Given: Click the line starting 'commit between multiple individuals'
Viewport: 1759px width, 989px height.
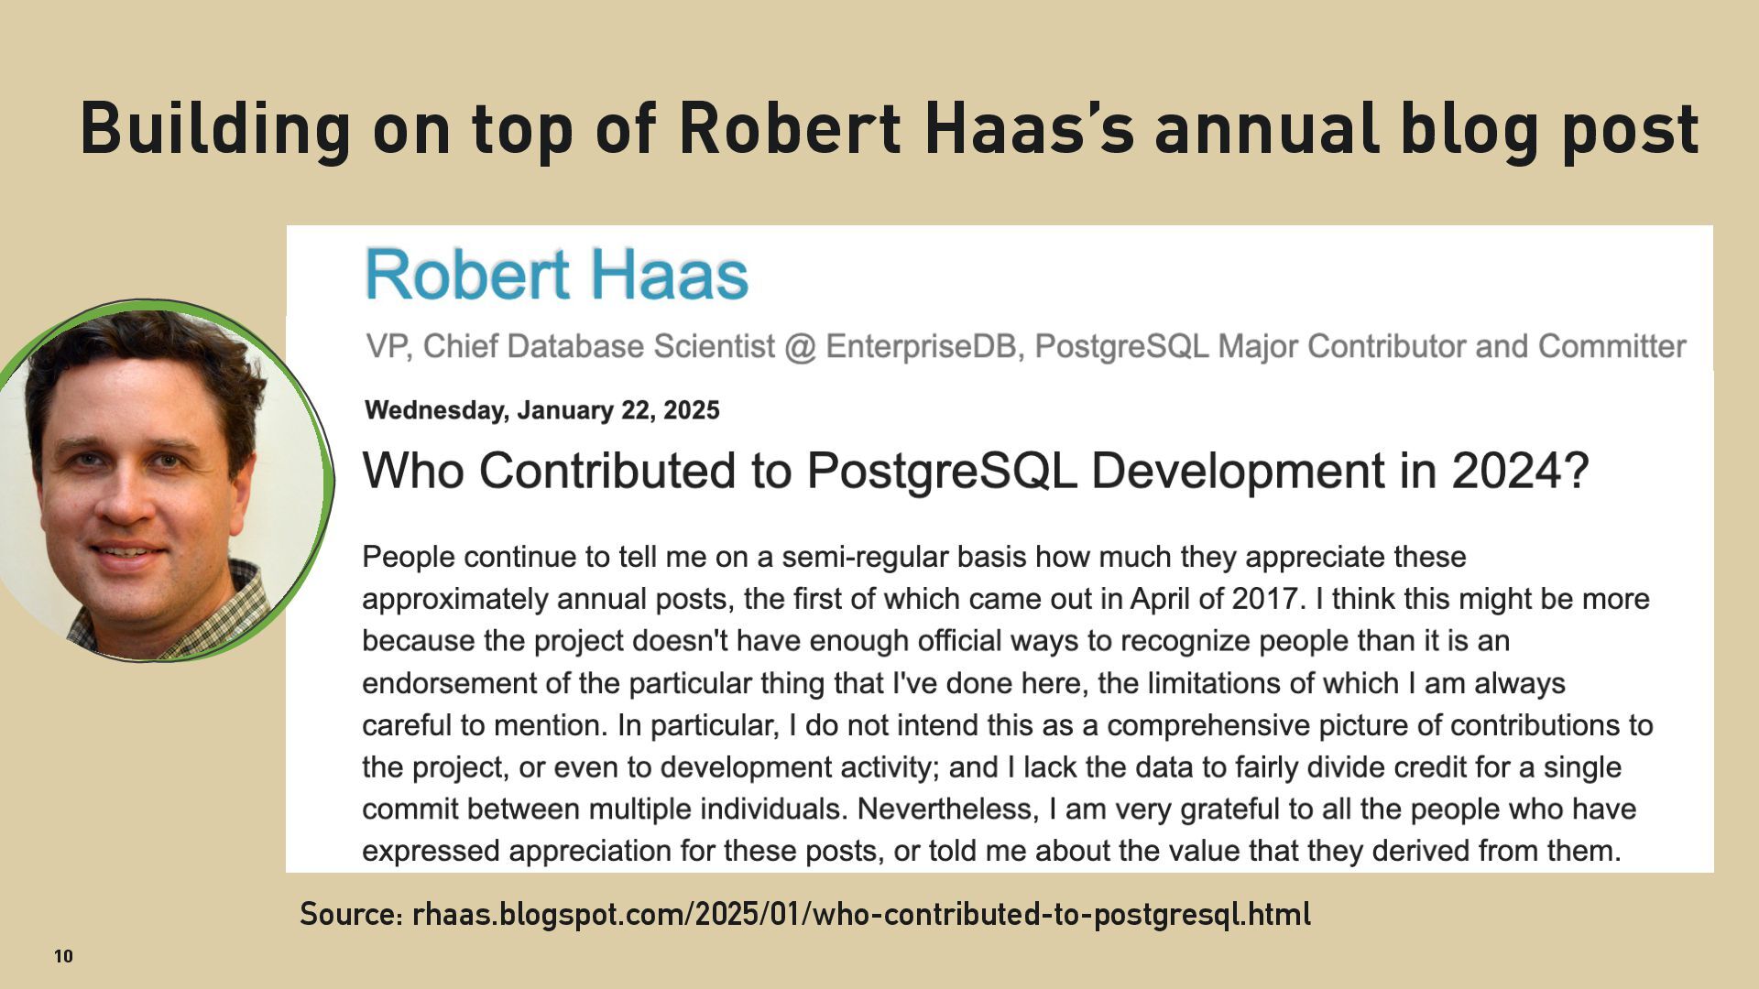Looking at the screenshot, I should point(1000,810).
